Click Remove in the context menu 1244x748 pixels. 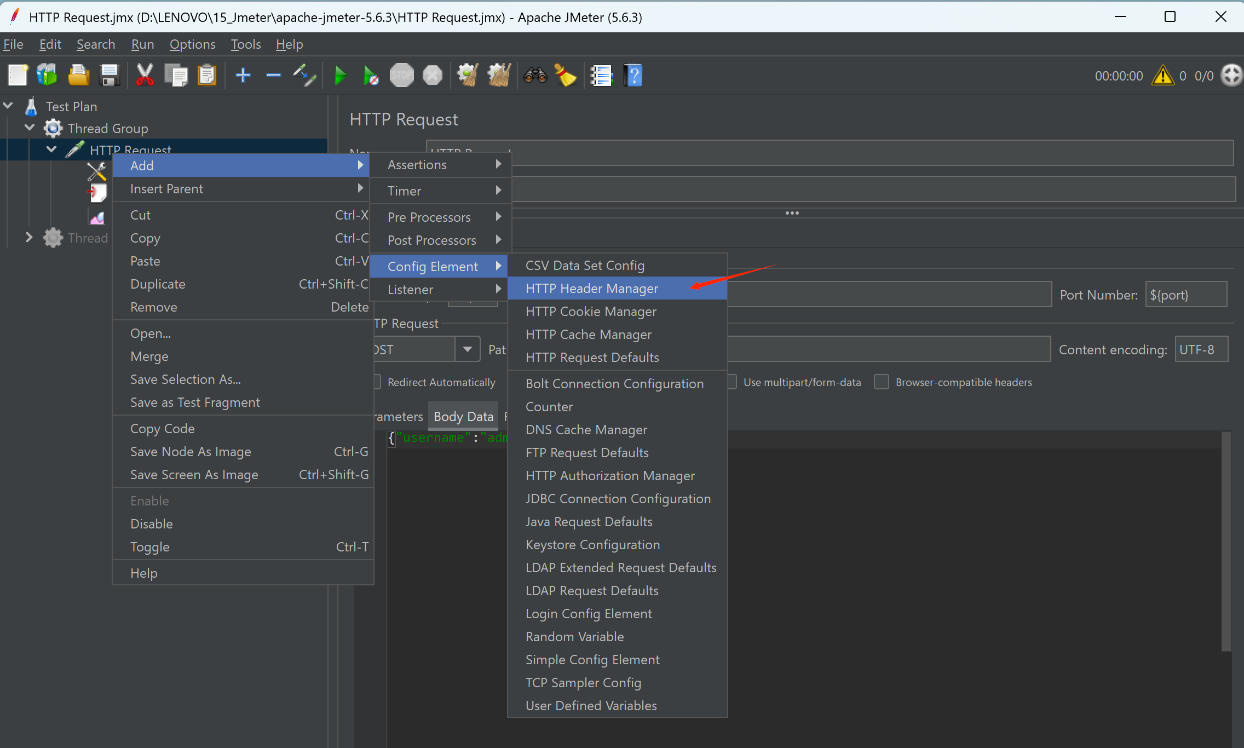point(243,307)
